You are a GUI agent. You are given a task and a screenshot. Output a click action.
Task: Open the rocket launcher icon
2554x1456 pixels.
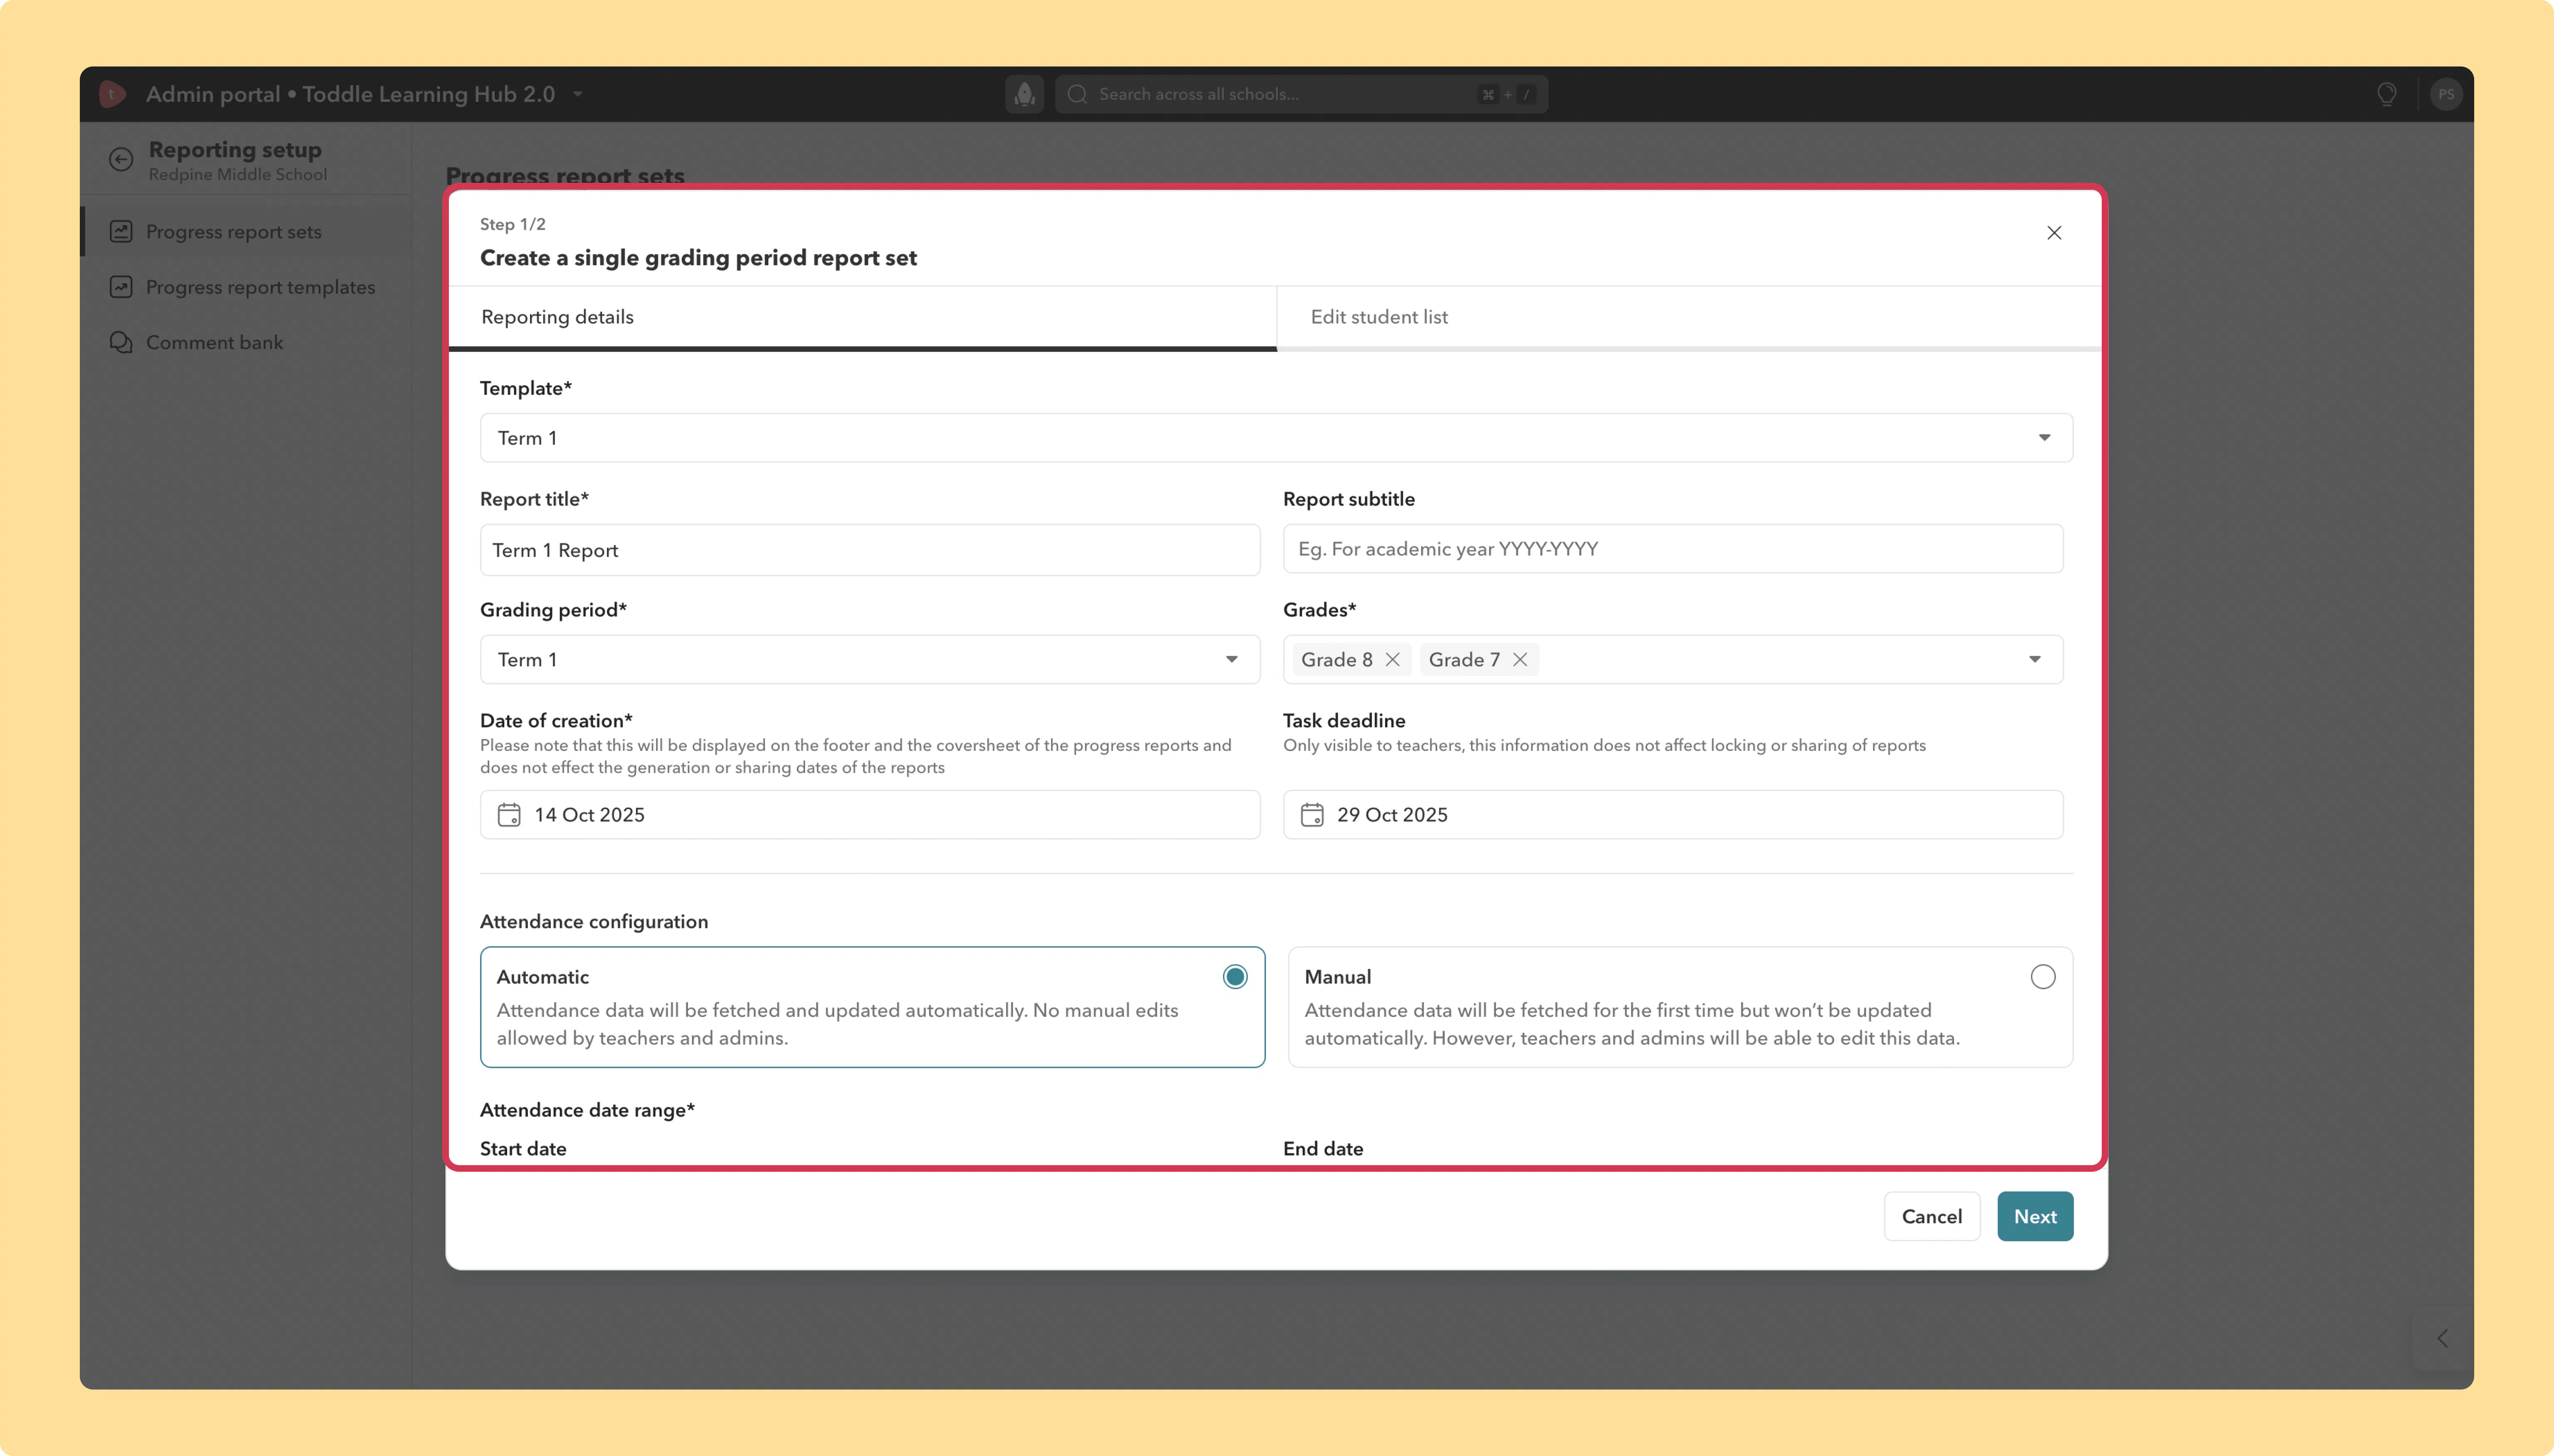click(x=1024, y=94)
